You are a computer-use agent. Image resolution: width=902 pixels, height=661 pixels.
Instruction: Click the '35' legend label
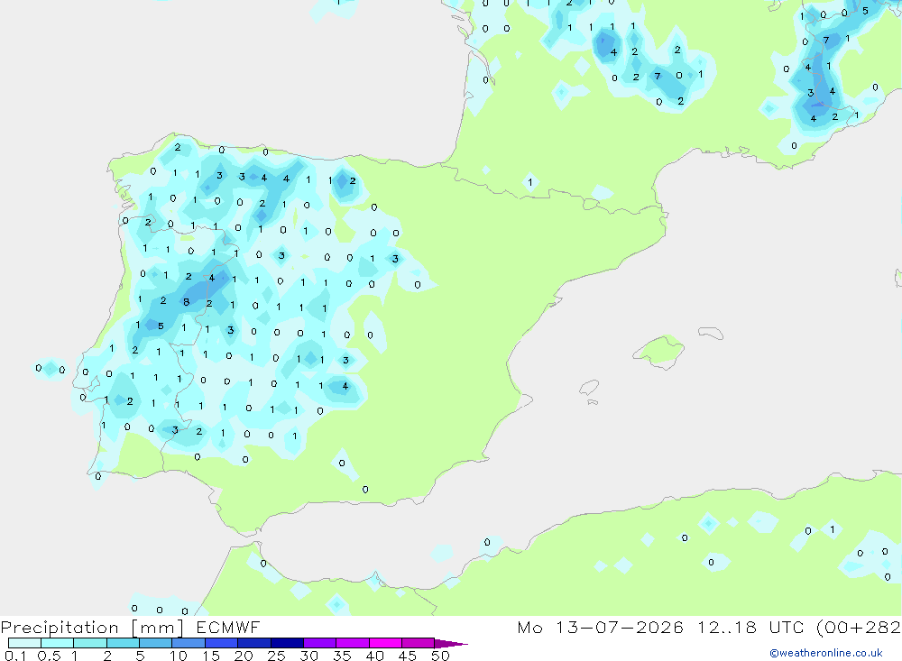342,656
